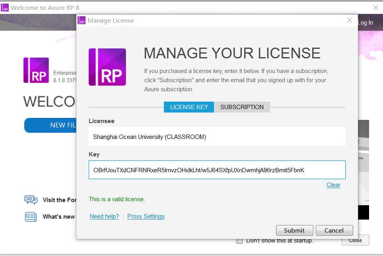Close the Welcome to Axure RP 8 window
Viewport: 383px width, 256px height.
(x=376, y=8)
